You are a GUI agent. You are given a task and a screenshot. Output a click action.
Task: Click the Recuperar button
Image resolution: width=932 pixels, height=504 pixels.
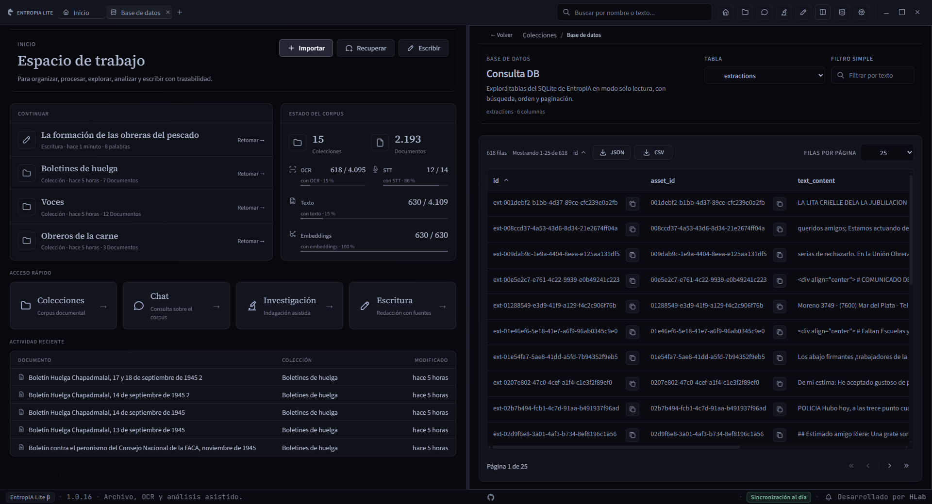click(366, 48)
